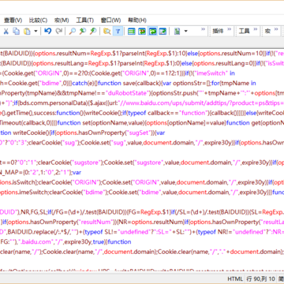
Task: Toggle the highlighted T filter button
Action: click(x=118, y=32)
